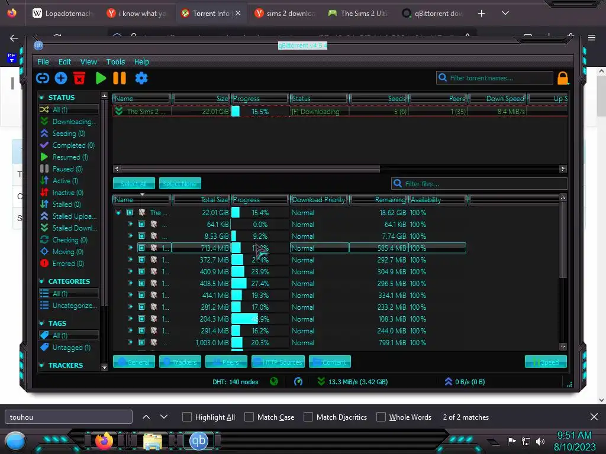
Task: Click the find bar text field containing touhou
Action: tap(69, 417)
